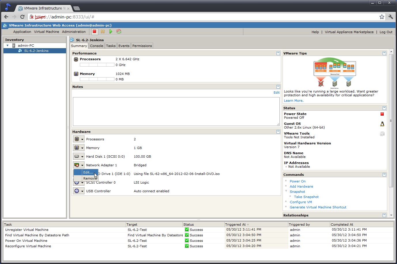Collapse the Snapshot commands group
Image resolution: width=397 pixels, height=264 pixels.
tap(286, 191)
